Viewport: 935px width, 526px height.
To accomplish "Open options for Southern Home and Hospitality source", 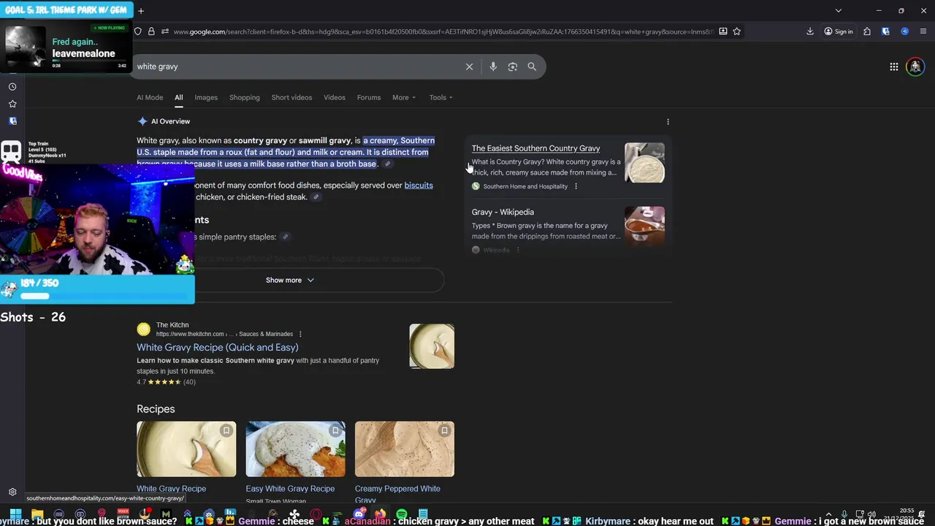I will 576,186.
